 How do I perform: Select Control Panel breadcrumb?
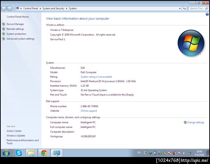tap(31, 8)
